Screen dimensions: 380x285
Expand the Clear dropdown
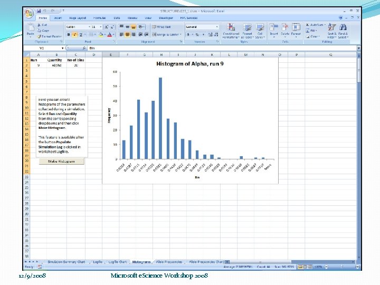point(319,36)
